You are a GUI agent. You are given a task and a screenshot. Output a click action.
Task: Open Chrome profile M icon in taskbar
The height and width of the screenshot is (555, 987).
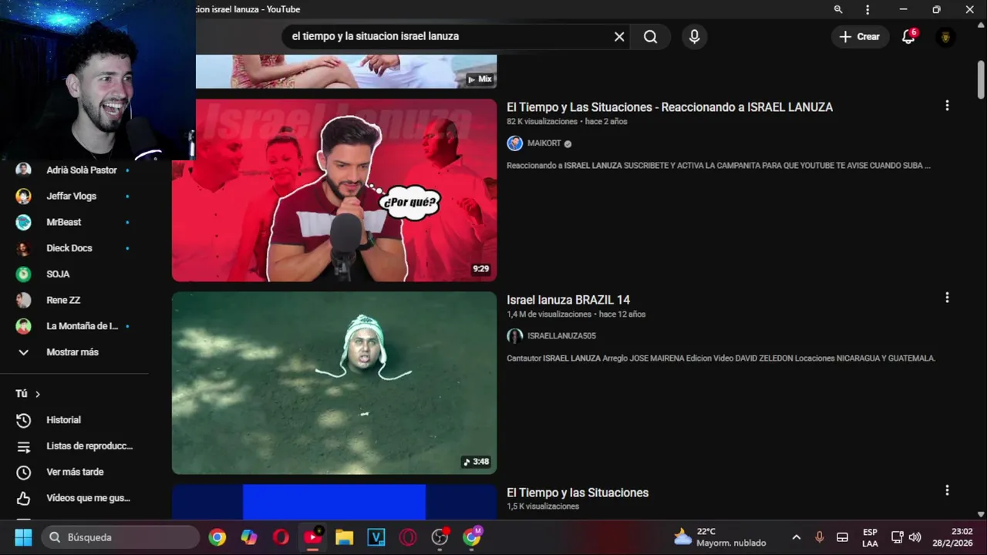point(472,537)
